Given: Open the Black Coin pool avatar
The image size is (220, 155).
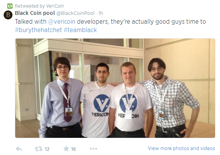Looking at the screenshot, I should 8,15.
